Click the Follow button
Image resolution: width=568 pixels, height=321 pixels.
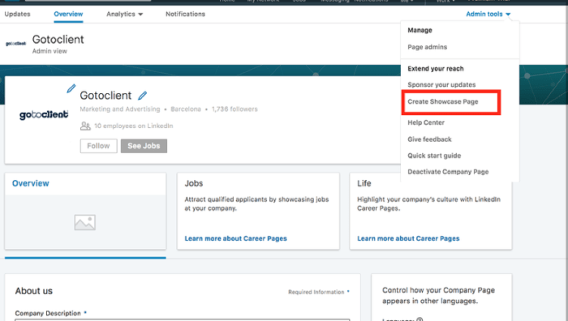(98, 146)
